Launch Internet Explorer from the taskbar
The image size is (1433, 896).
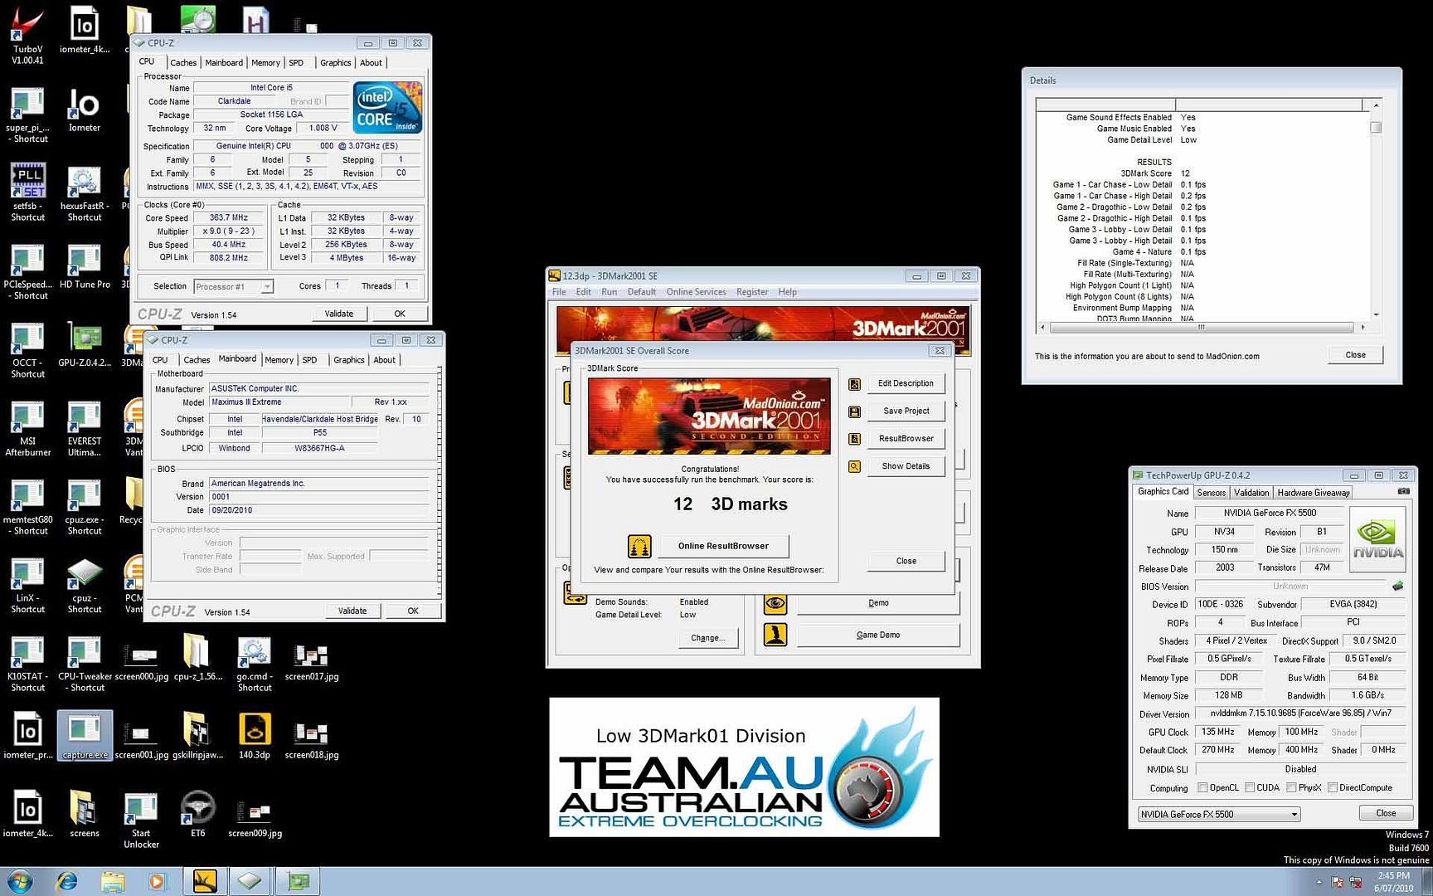pyautogui.click(x=66, y=881)
